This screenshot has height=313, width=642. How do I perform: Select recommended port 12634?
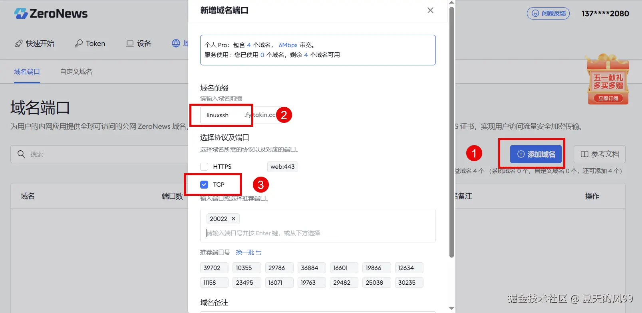[409, 268]
